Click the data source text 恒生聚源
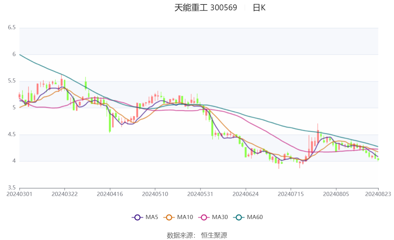Viewport: 394px width, 240px height. point(214,235)
